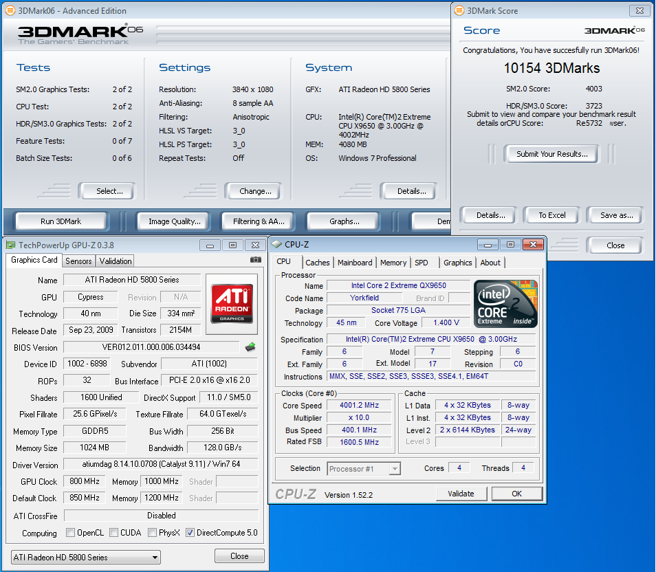Uncheck the DirectCompute 5.0 checkbox
The width and height of the screenshot is (656, 572).
(x=190, y=533)
